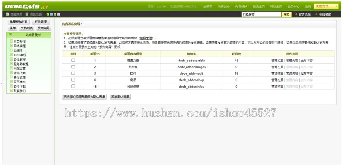The height and width of the screenshot is (166, 342).
Task: Click the 发布向导 button
Action: pos(43,28)
